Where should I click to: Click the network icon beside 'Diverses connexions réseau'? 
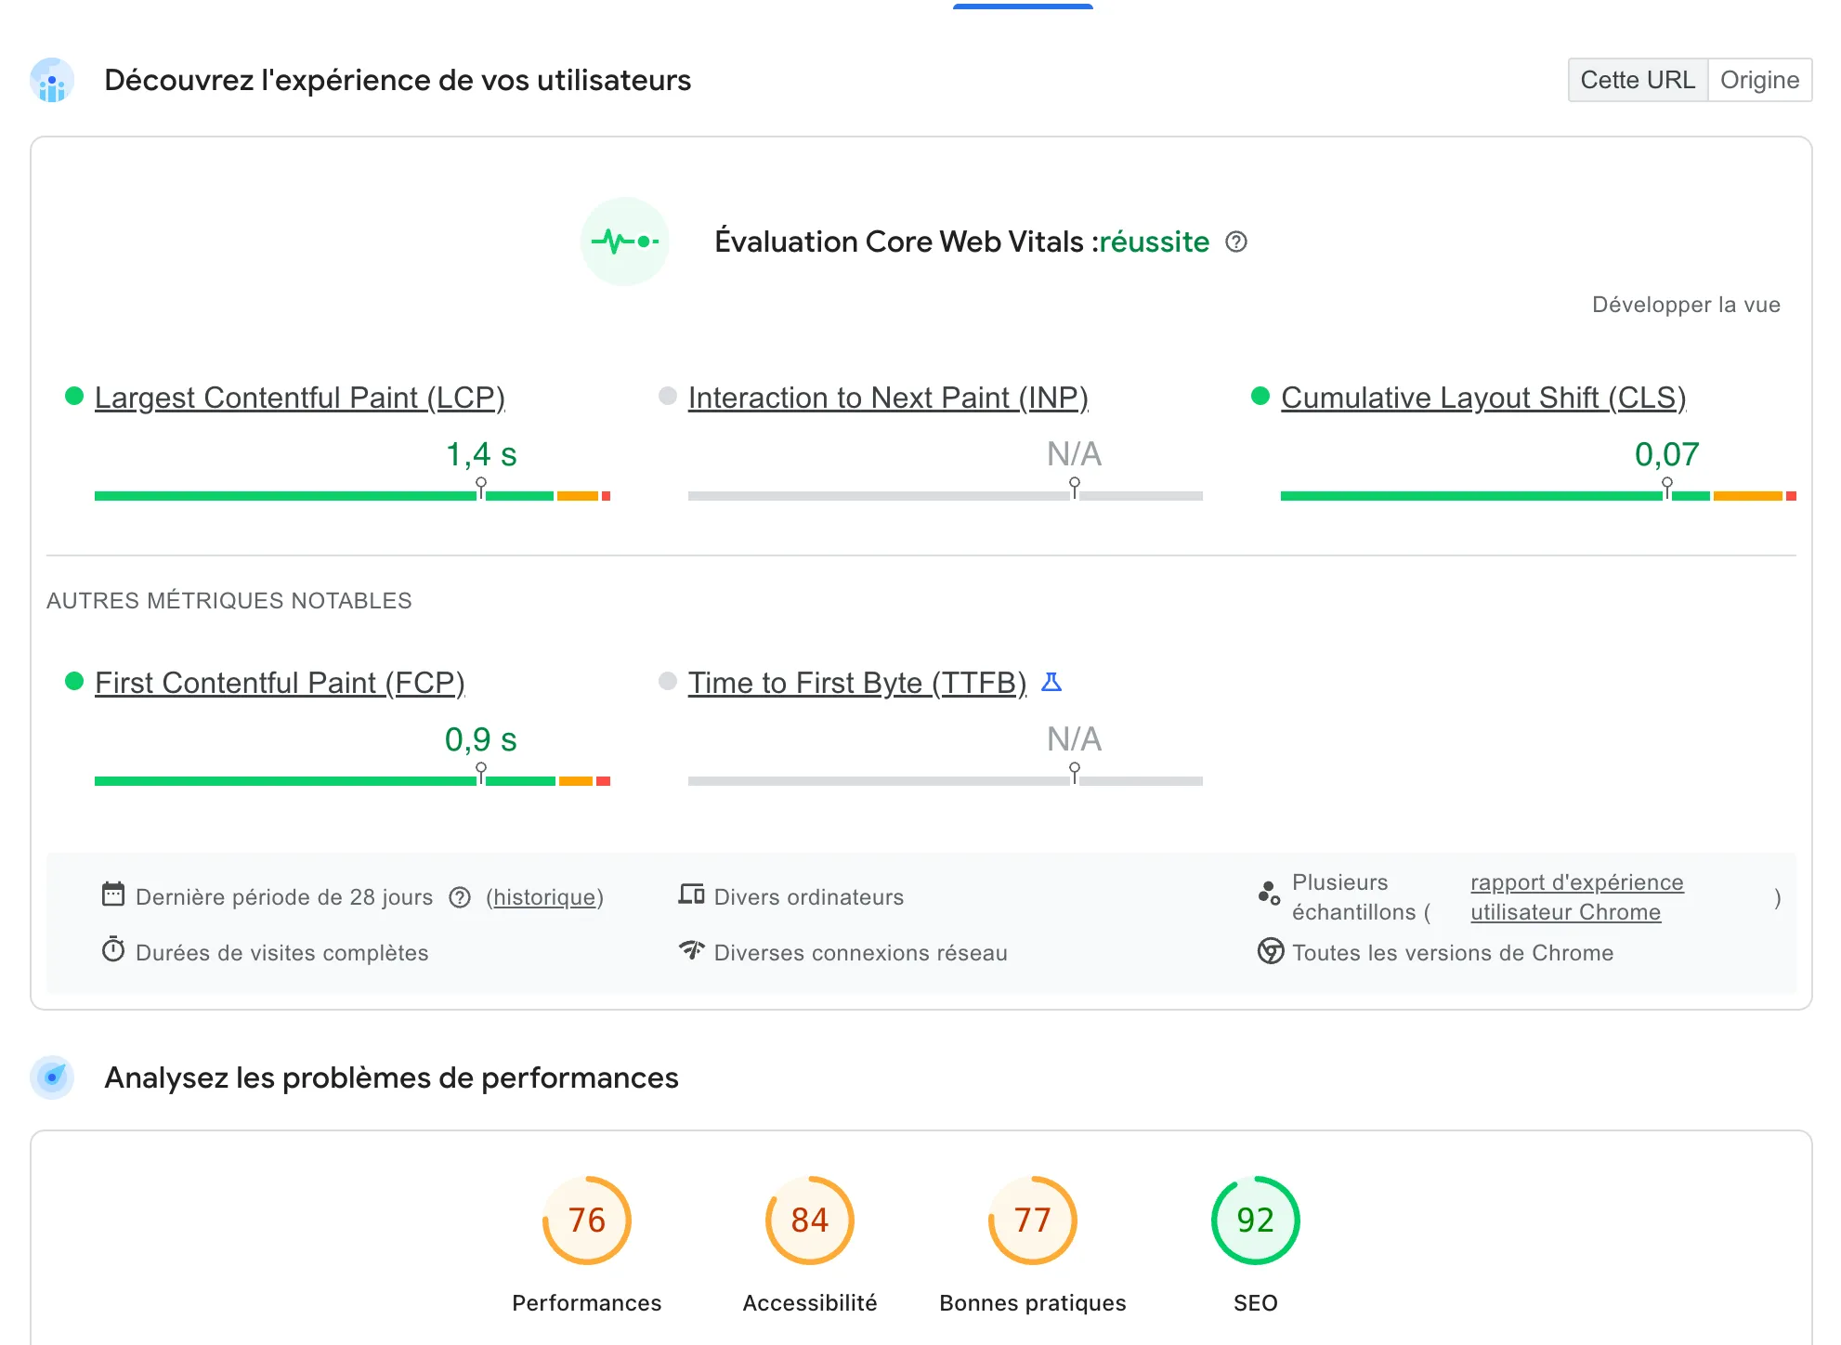click(x=691, y=951)
